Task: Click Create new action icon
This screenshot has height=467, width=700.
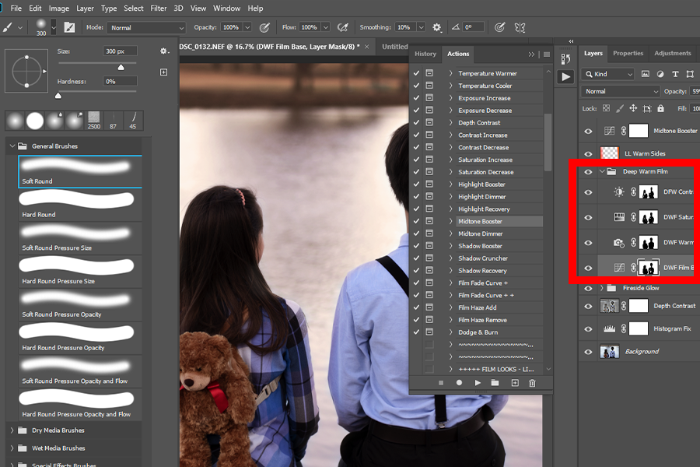Action: (514, 383)
